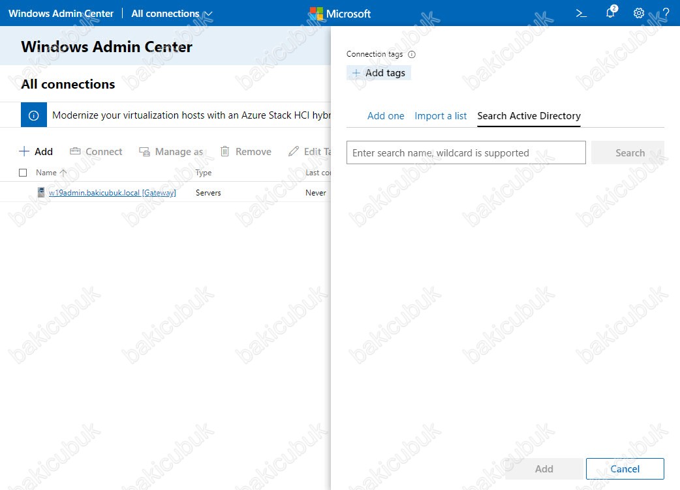Click the Servers type cell
This screenshot has height=490, width=680.
point(208,193)
